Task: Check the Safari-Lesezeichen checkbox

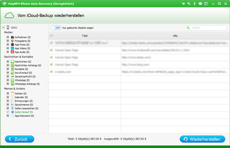Action: 8,108
